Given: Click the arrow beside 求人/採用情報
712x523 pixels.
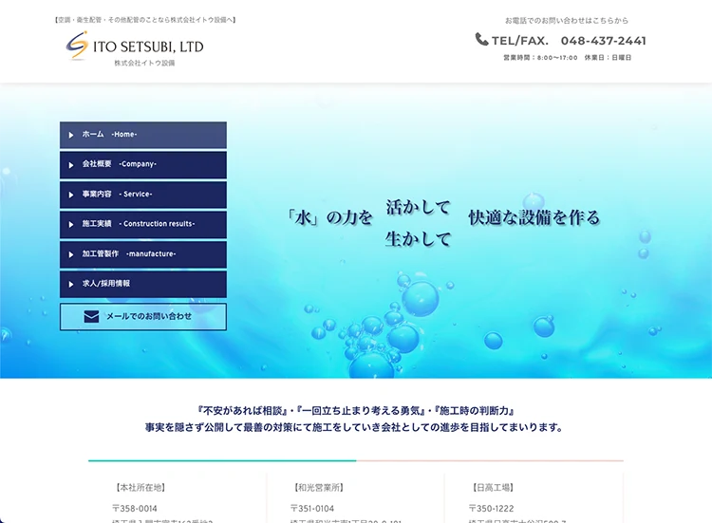Looking at the screenshot, I should tap(71, 284).
